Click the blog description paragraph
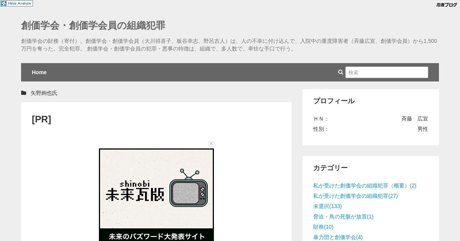This screenshot has width=460, height=241. point(229,45)
